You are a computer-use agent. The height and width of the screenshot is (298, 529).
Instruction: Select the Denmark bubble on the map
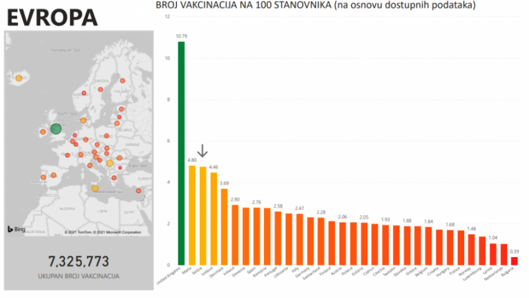point(83,120)
